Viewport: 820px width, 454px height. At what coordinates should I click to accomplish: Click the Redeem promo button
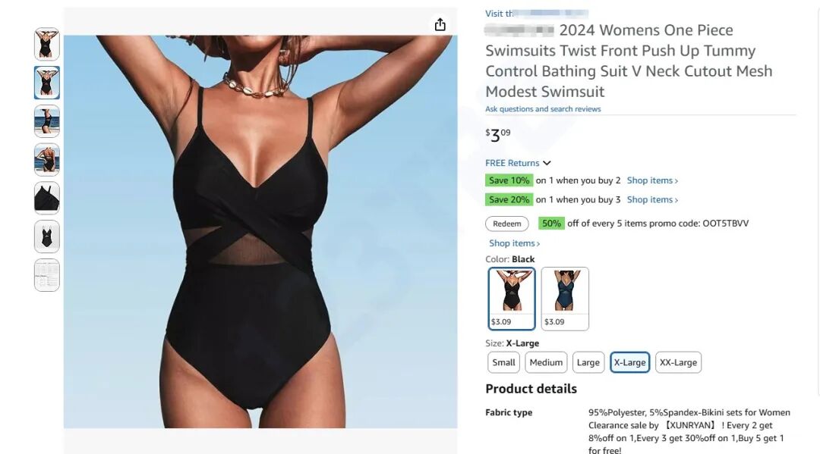pyautogui.click(x=506, y=224)
